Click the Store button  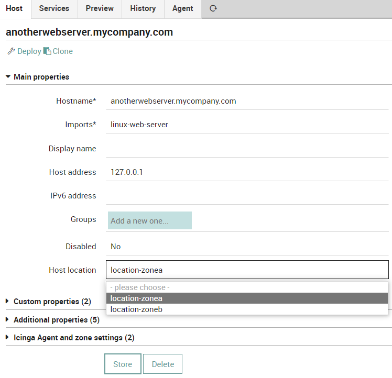tap(123, 364)
